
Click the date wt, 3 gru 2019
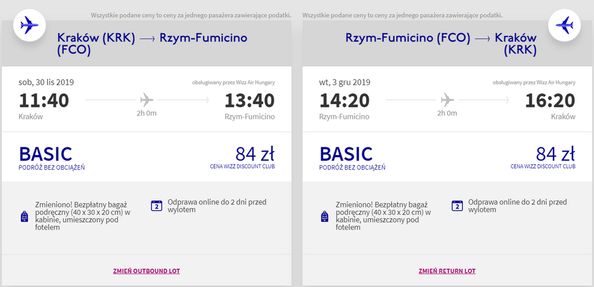(345, 82)
